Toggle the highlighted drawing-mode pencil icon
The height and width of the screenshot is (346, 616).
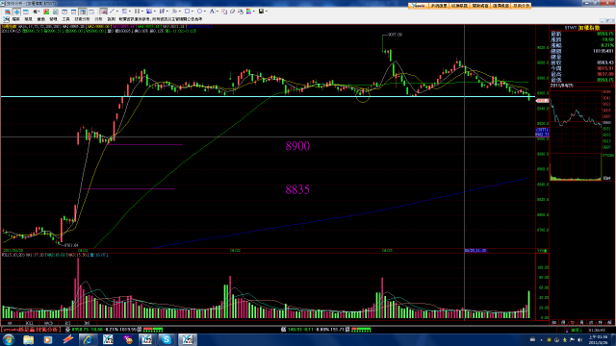click(x=103, y=12)
